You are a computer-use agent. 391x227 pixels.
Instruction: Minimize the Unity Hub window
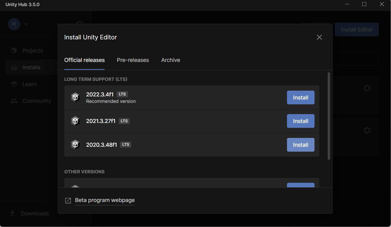347,4
